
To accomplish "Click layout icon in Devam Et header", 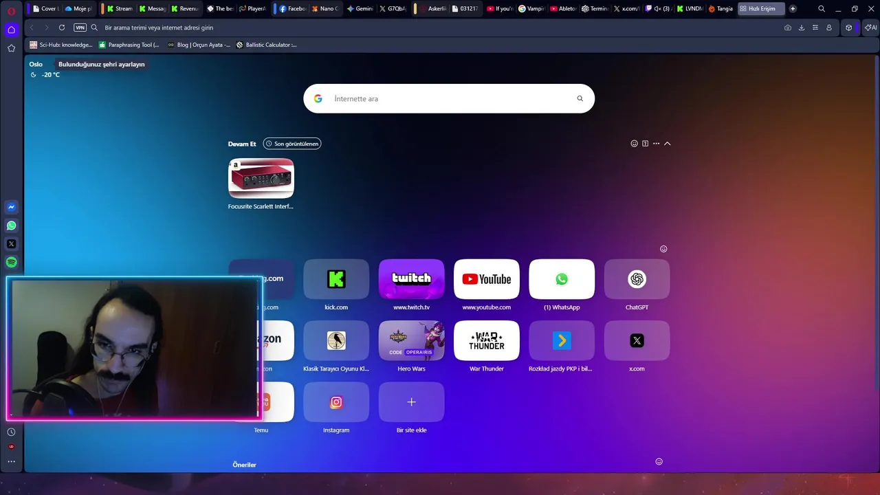I will coord(645,144).
